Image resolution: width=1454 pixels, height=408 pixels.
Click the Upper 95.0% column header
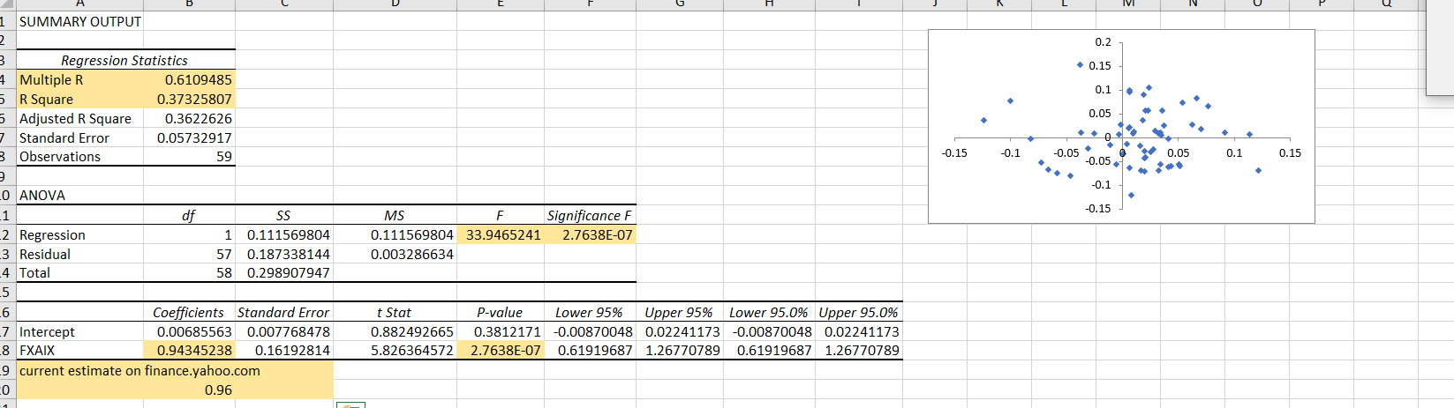pos(859,312)
